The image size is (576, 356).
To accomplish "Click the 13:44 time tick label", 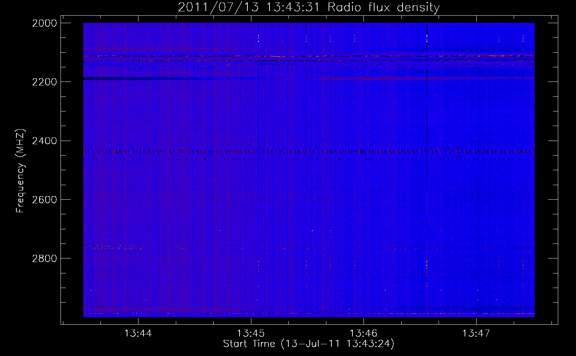I will click(x=138, y=333).
